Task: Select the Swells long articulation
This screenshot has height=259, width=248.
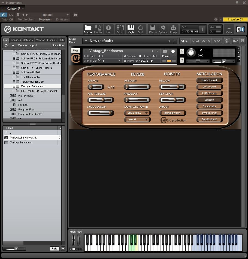Action: coord(209,113)
